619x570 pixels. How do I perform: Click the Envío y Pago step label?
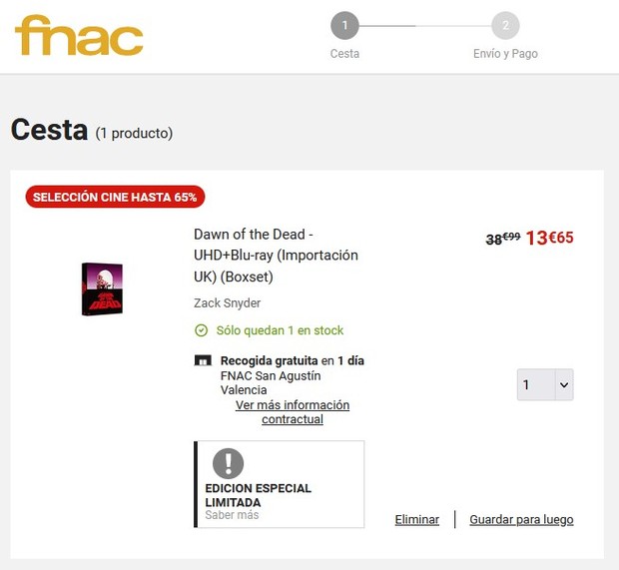click(x=505, y=54)
